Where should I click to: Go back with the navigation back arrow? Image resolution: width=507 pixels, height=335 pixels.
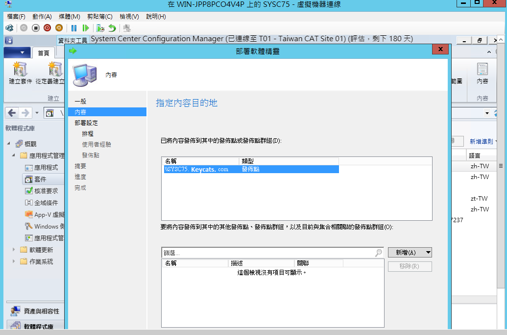tap(12, 113)
